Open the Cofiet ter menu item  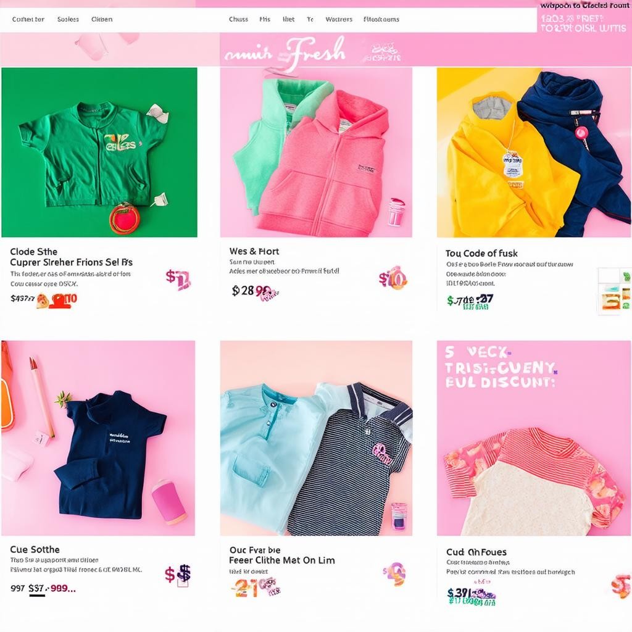[28, 19]
